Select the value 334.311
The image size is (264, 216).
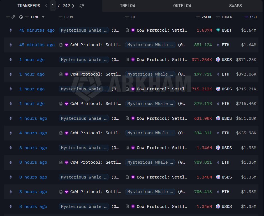tap(203, 133)
